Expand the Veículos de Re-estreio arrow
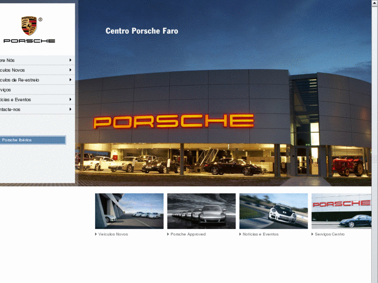 pyautogui.click(x=70, y=80)
